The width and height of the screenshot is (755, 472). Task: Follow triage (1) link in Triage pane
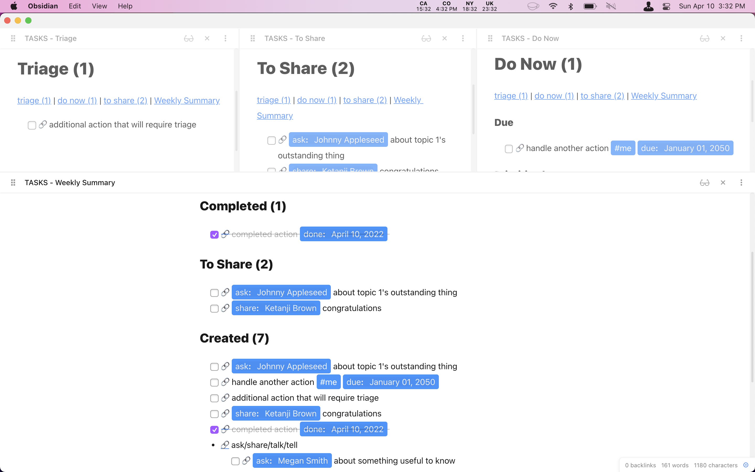pos(34,100)
